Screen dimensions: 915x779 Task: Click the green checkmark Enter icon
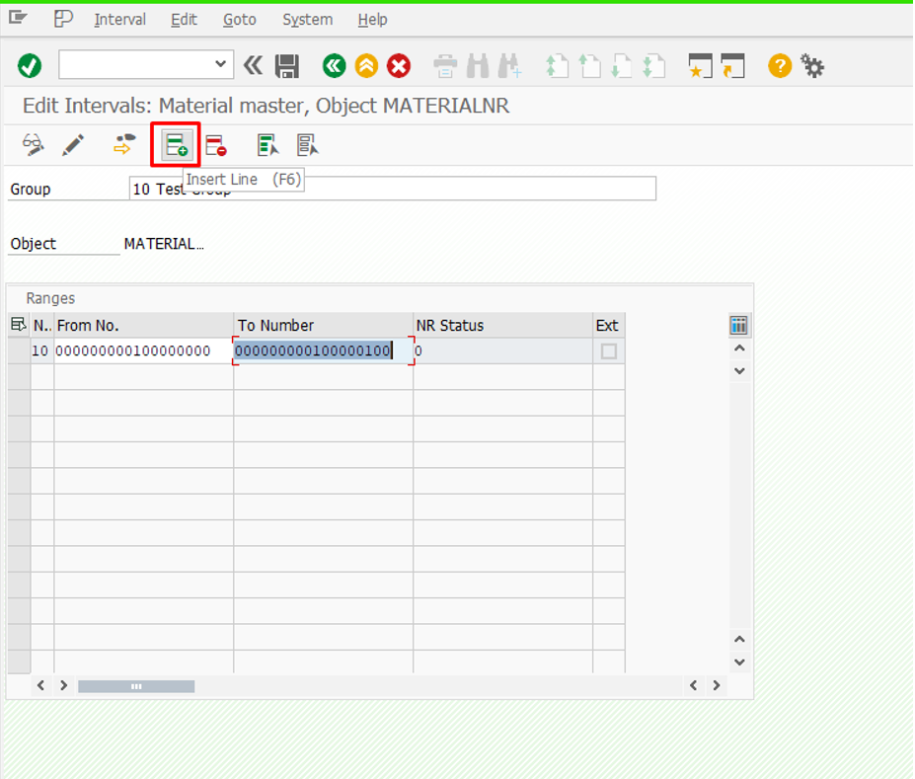pyautogui.click(x=30, y=66)
